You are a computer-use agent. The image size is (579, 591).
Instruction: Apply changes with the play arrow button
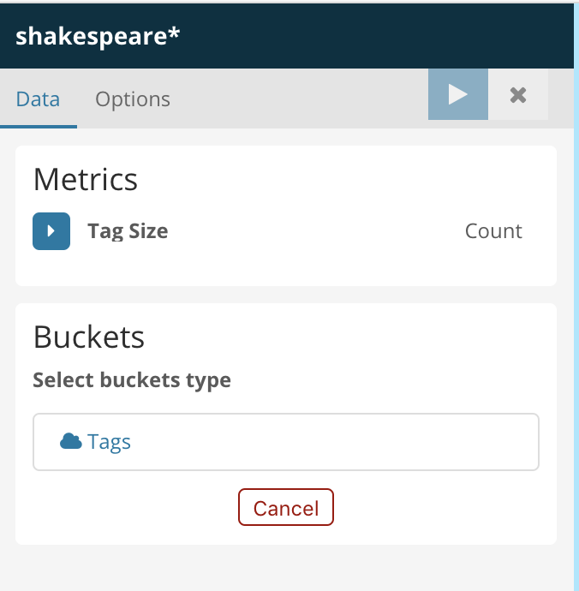(x=458, y=94)
